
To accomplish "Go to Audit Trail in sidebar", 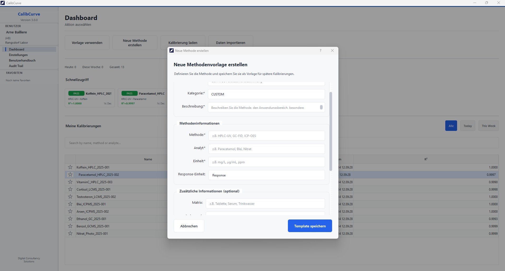I will 16,66.
